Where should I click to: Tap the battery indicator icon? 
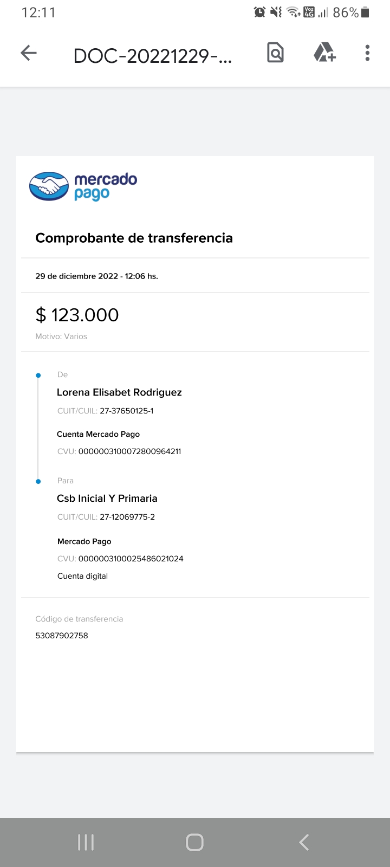pyautogui.click(x=365, y=12)
